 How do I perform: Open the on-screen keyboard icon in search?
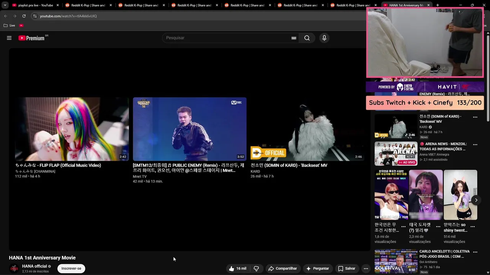(x=294, y=38)
